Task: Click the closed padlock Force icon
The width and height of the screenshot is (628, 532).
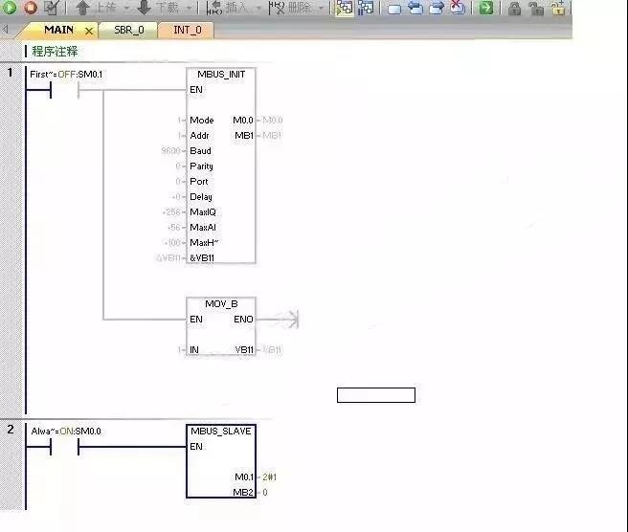Action: (514, 8)
